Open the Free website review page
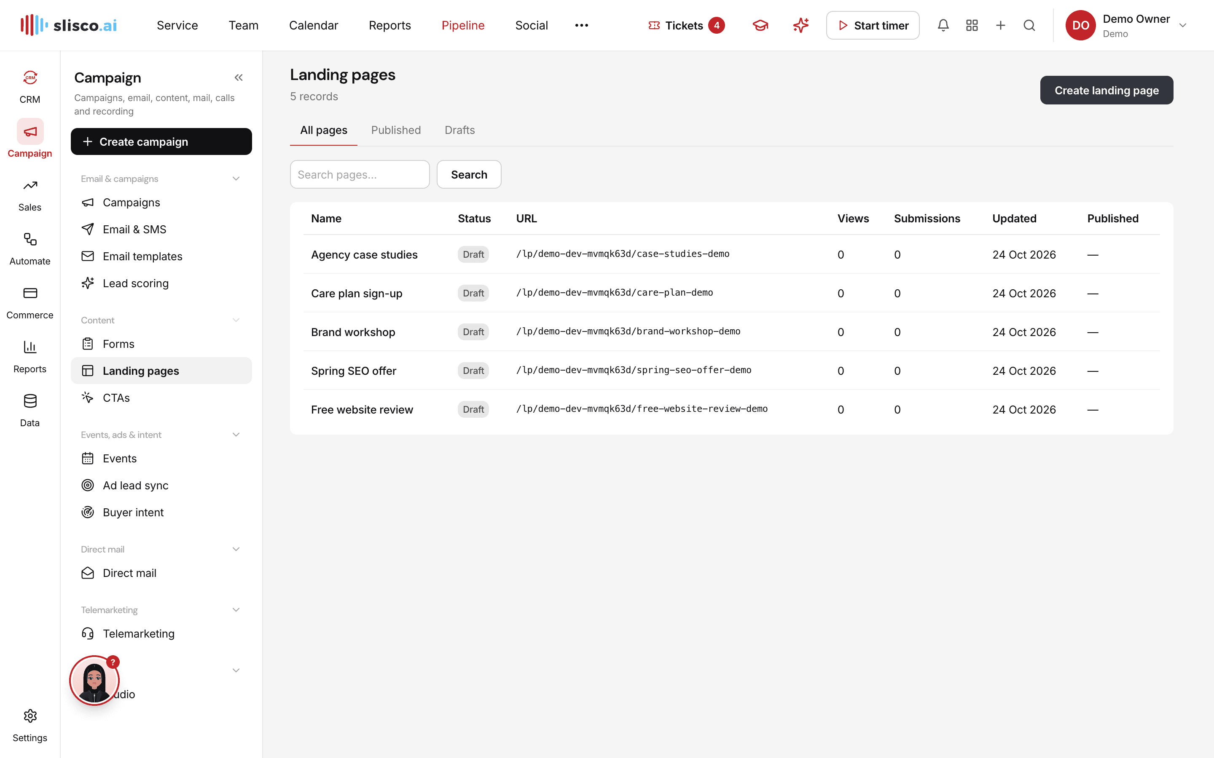This screenshot has width=1214, height=758. [362, 410]
